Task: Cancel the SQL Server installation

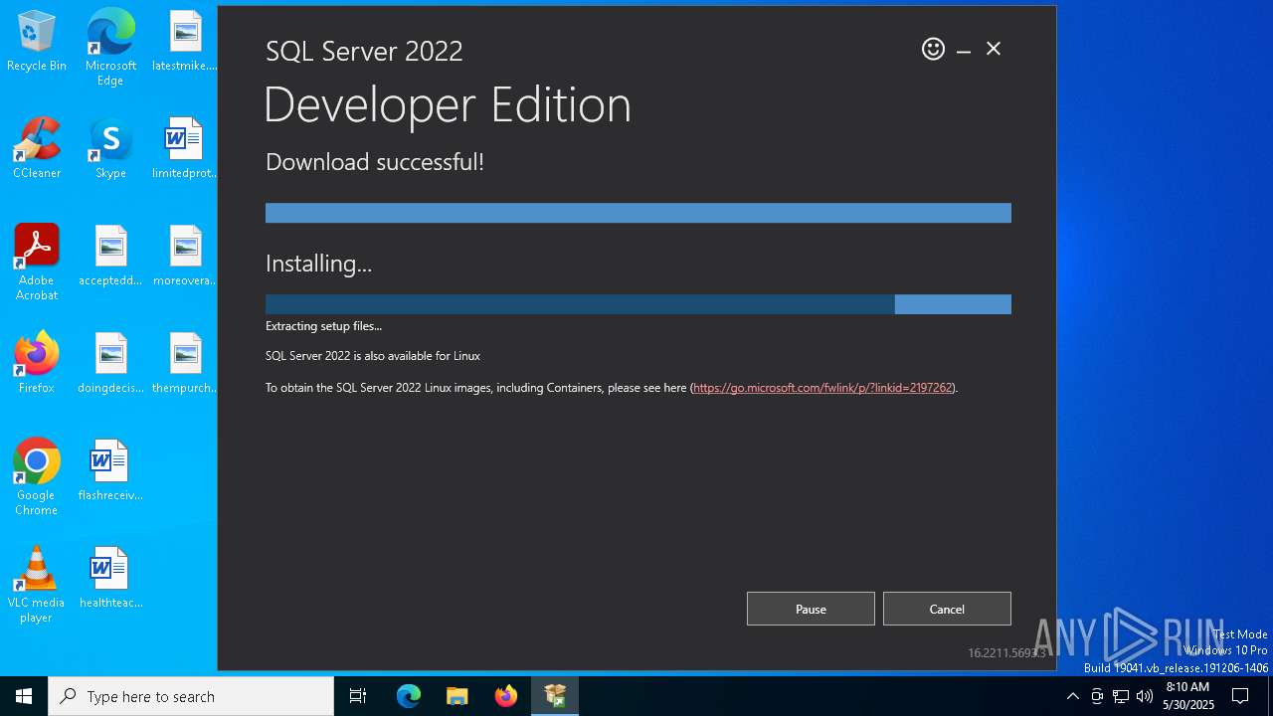Action: 947,609
